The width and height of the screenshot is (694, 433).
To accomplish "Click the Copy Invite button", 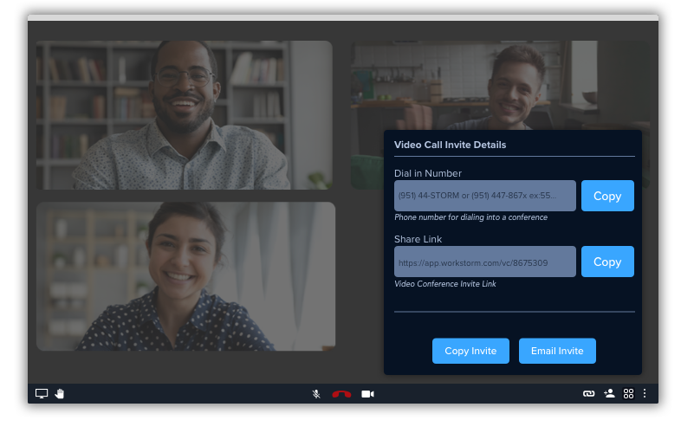I will point(470,352).
